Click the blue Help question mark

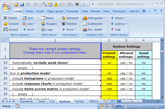tap(144, 11)
